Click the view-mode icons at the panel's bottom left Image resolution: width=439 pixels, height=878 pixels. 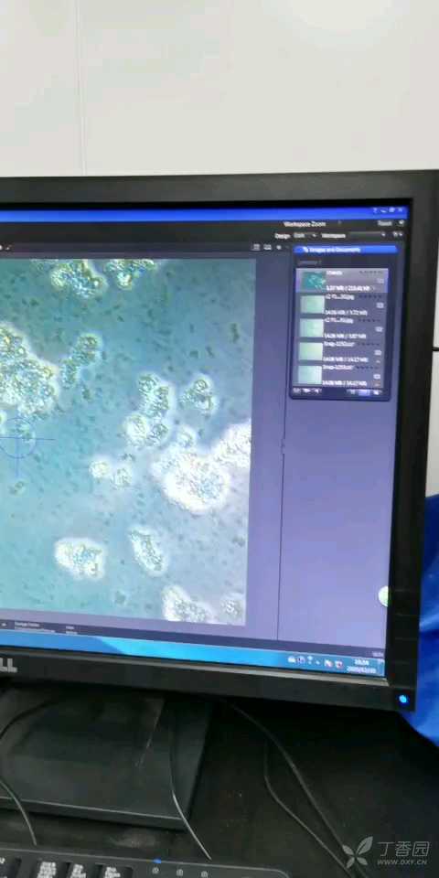coord(307,391)
